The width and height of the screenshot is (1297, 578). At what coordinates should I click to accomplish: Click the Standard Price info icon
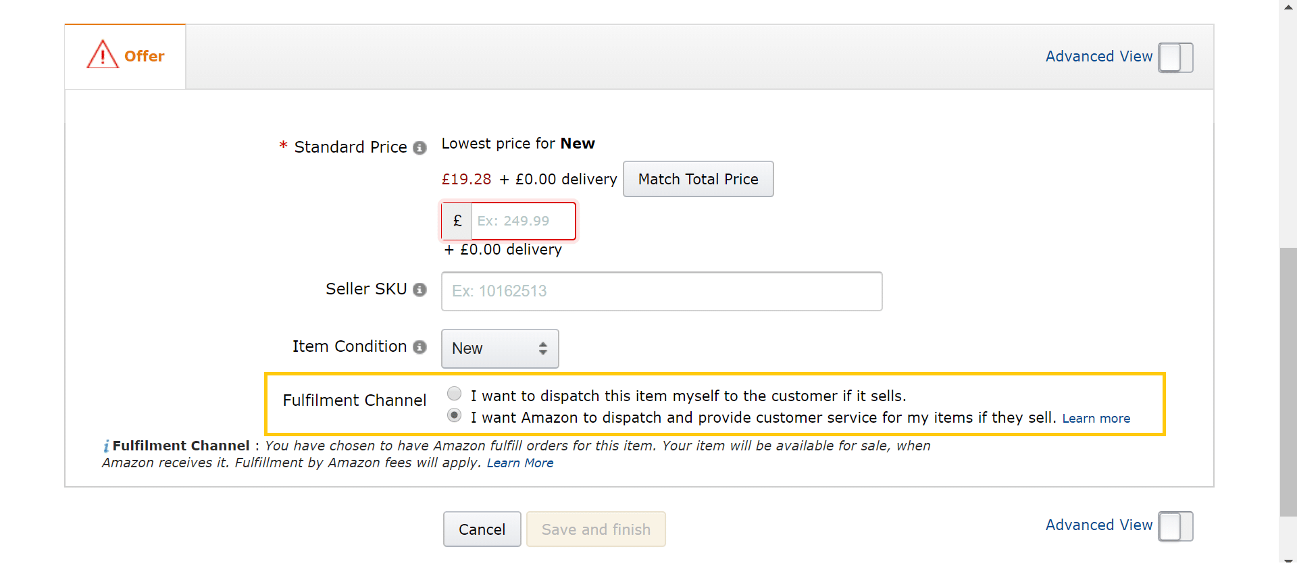coord(419,148)
